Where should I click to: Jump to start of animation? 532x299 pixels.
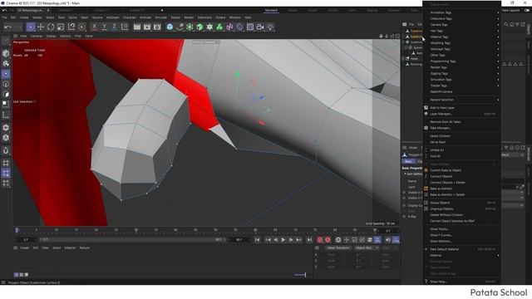(x=257, y=240)
